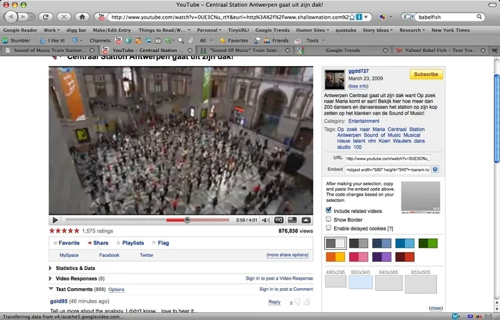Play the video
500x320 pixels.
pos(55,220)
